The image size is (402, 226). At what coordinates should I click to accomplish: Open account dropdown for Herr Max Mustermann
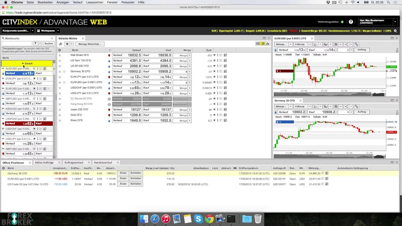point(395,22)
